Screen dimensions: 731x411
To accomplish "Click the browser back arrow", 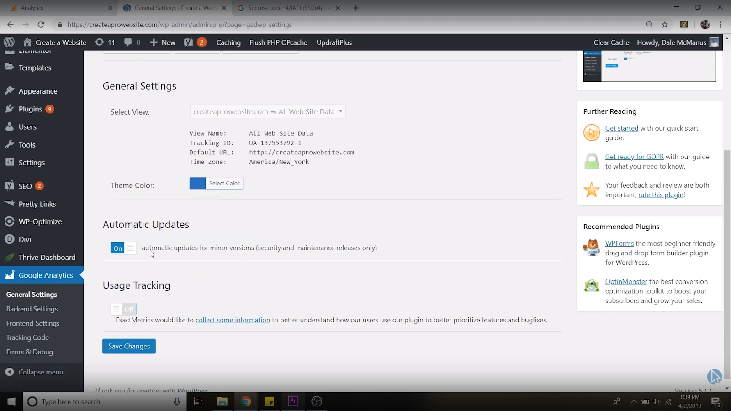I will pos(11,25).
